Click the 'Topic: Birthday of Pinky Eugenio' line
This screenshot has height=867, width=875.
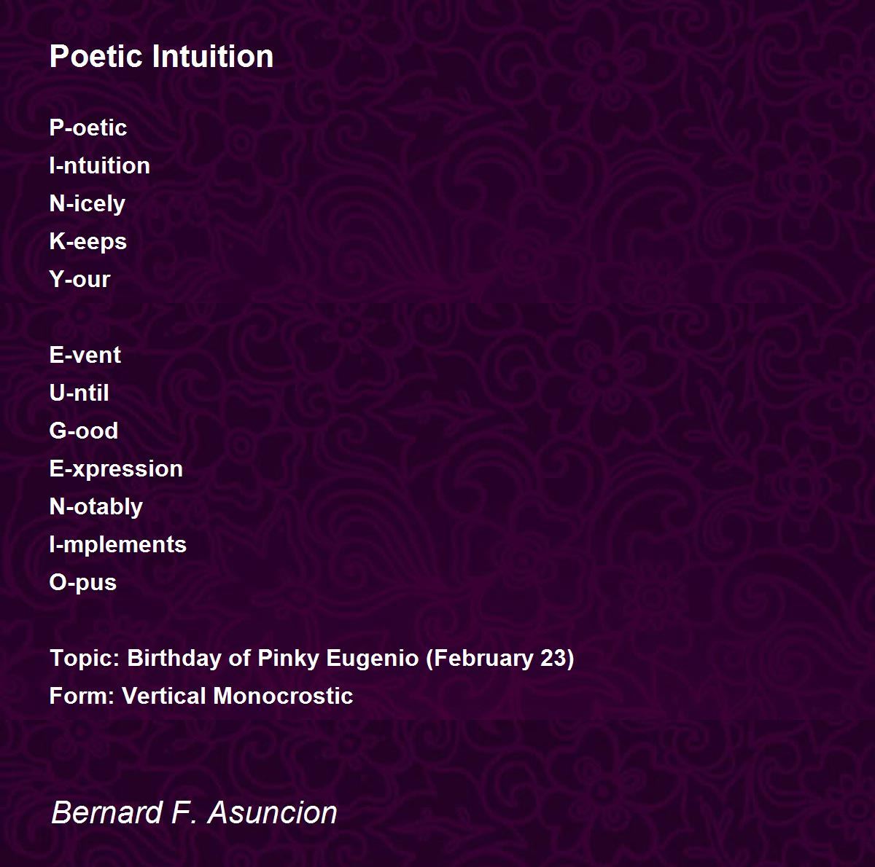point(311,658)
